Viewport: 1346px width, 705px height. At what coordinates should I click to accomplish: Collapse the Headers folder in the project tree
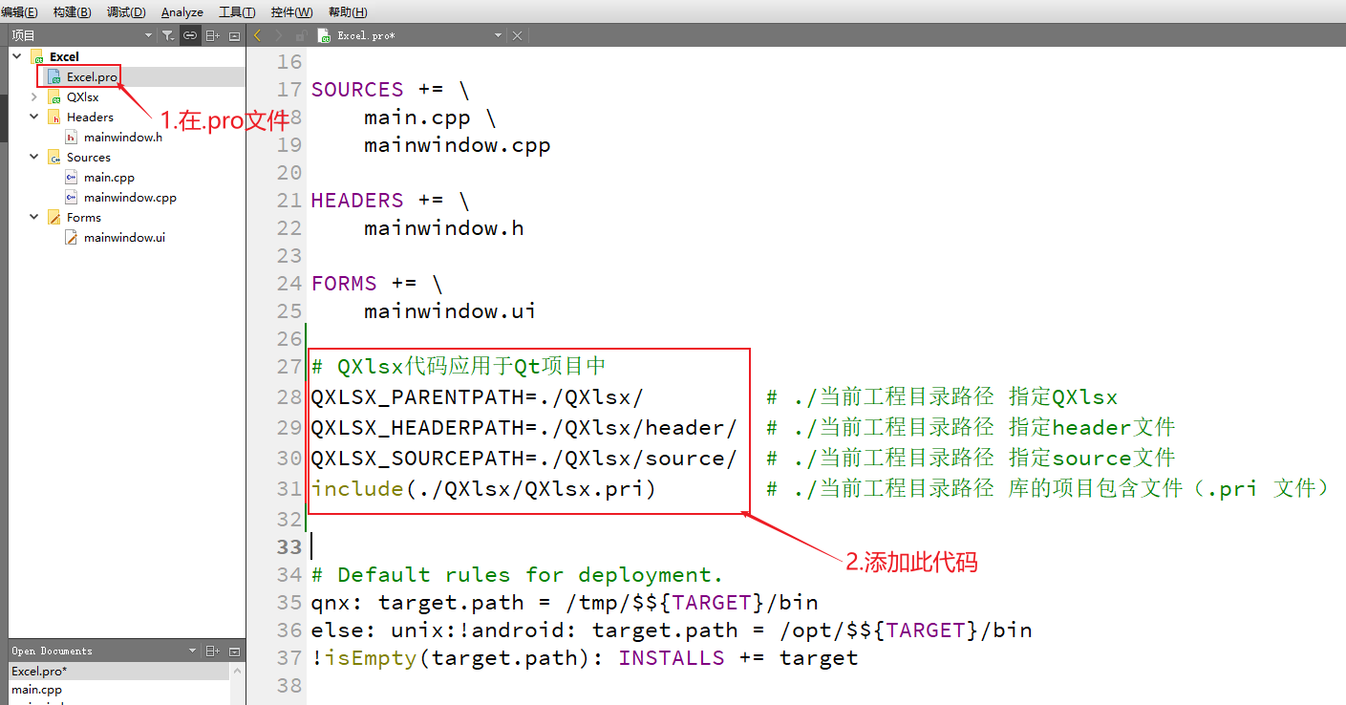(x=34, y=117)
